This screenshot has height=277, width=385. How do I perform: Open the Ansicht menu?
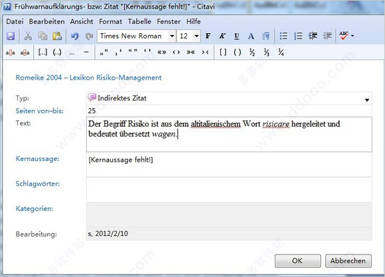pyautogui.click(x=82, y=22)
